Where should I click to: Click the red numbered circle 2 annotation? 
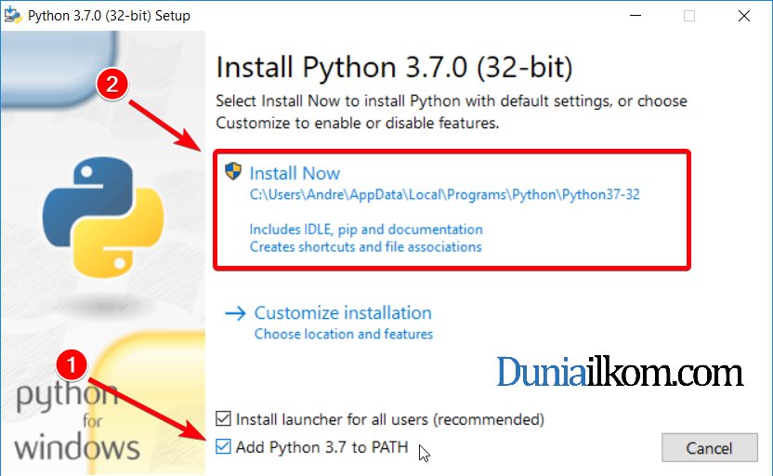(x=112, y=84)
